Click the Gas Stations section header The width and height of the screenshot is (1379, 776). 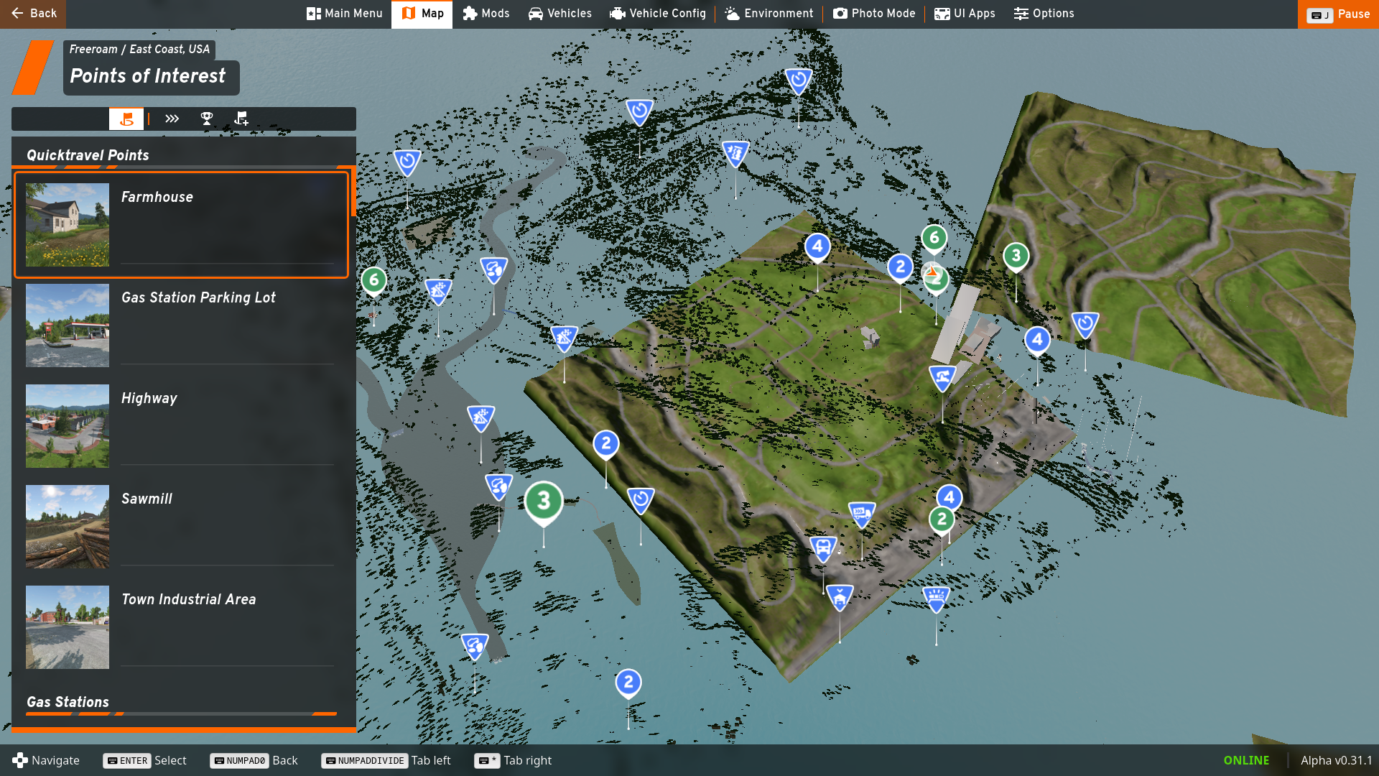(x=68, y=702)
